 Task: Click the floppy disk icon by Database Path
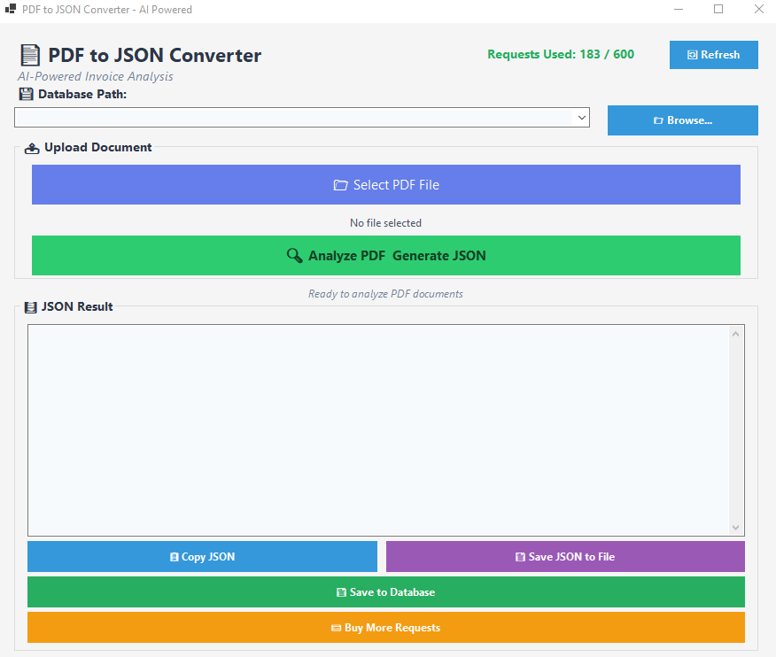(26, 94)
